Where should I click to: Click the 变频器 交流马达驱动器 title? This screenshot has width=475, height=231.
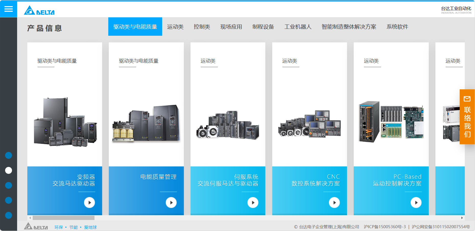click(74, 180)
